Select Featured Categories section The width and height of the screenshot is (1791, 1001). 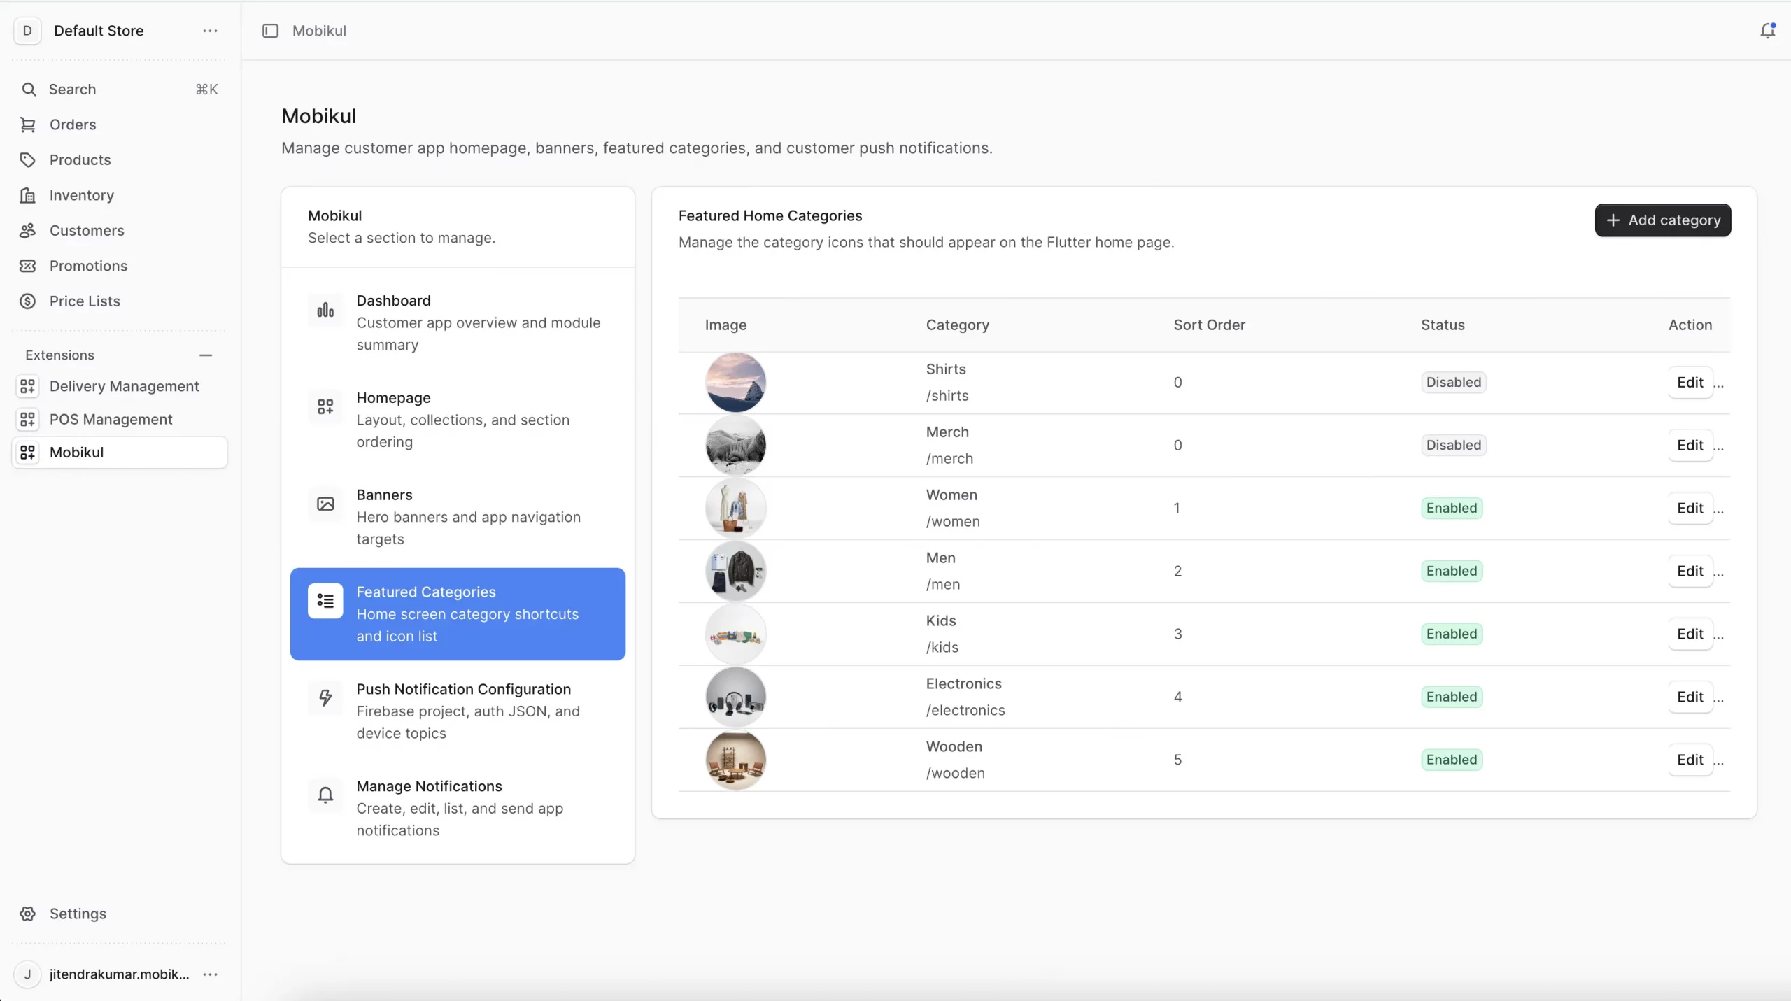[458, 614]
